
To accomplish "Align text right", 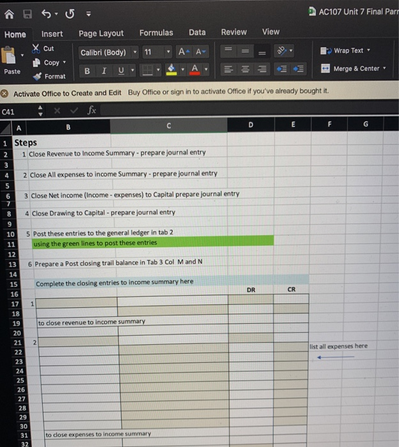I will pyautogui.click(x=262, y=69).
